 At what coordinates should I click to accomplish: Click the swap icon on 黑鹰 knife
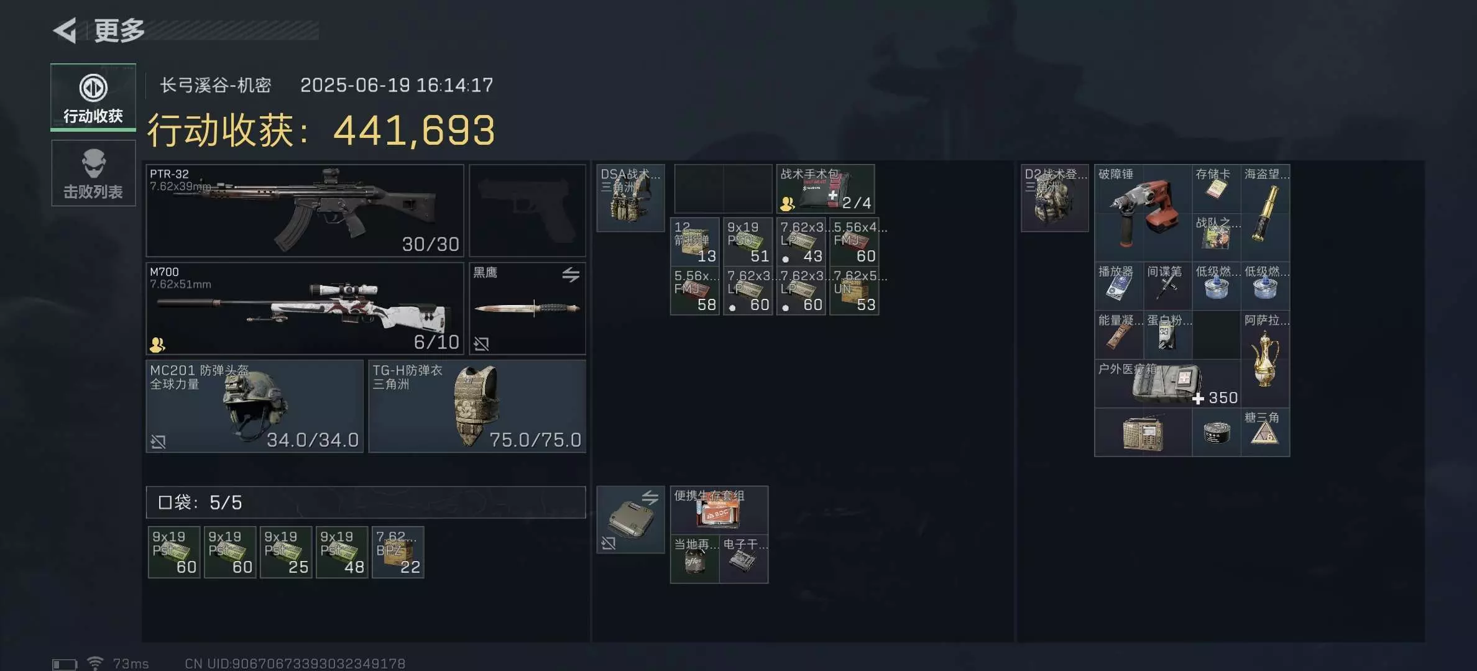tap(571, 275)
